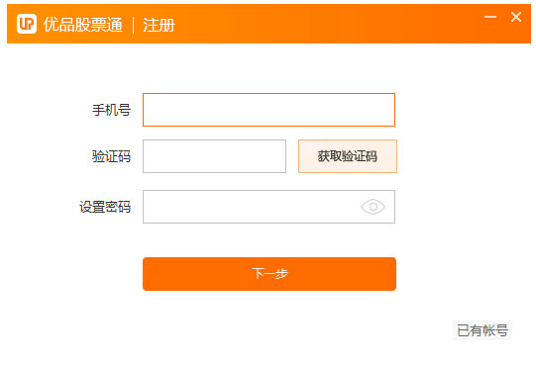The width and height of the screenshot is (536, 366).
Task: Click the 注册 heading in title bar
Action: coord(159,25)
